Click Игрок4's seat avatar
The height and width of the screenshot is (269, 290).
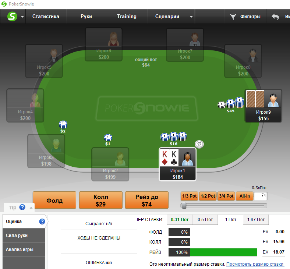(35, 100)
